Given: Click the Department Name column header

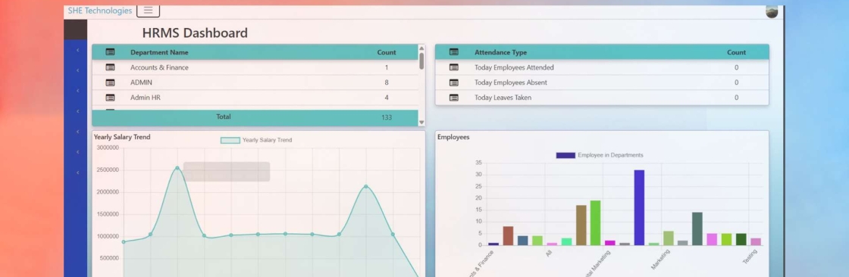Looking at the screenshot, I should (x=159, y=52).
